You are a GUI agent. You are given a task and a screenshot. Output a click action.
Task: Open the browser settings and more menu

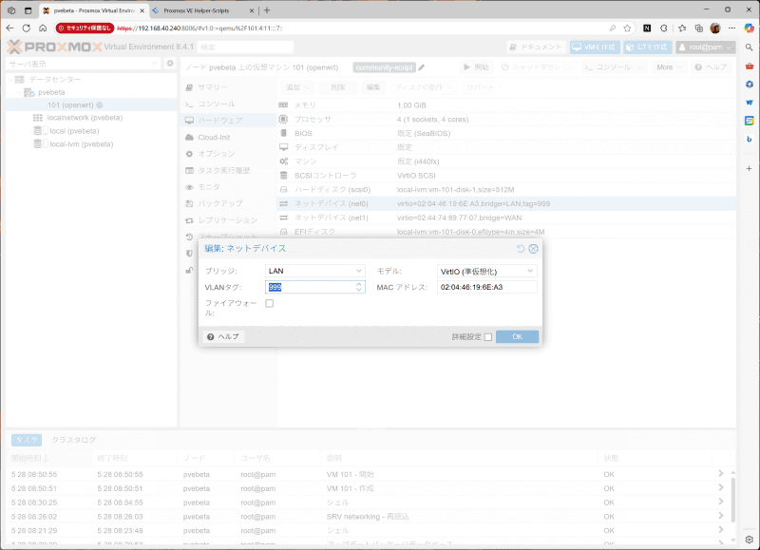731,28
